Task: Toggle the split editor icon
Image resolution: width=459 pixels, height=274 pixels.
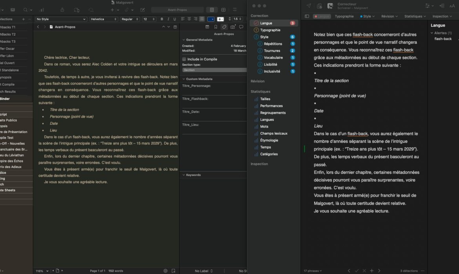Action: [175, 27]
